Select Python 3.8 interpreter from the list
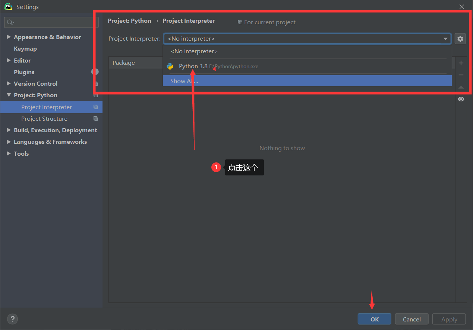The height and width of the screenshot is (330, 473). [193, 66]
